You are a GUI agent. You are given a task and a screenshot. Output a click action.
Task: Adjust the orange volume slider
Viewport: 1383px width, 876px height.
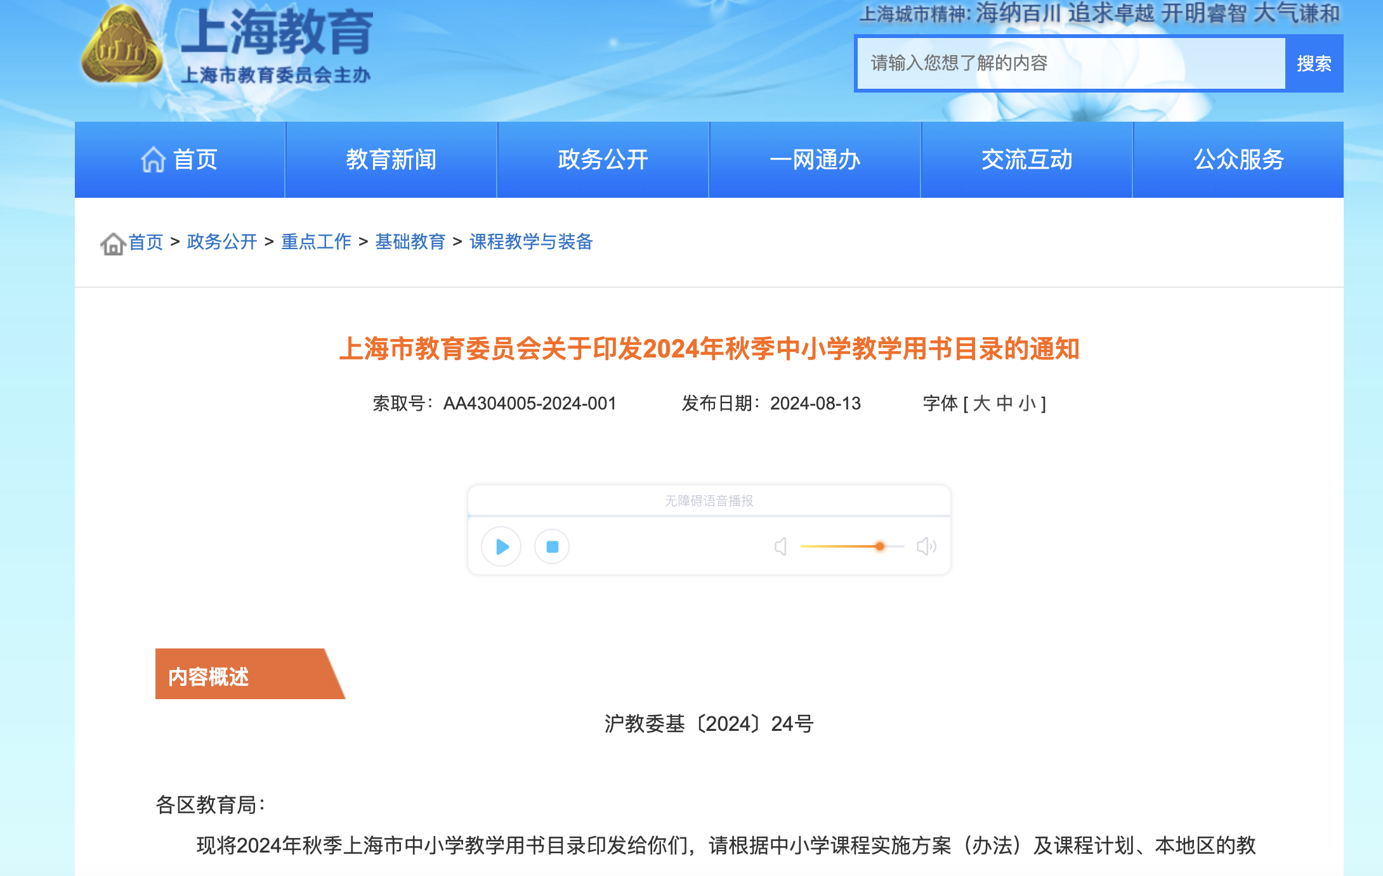click(879, 546)
